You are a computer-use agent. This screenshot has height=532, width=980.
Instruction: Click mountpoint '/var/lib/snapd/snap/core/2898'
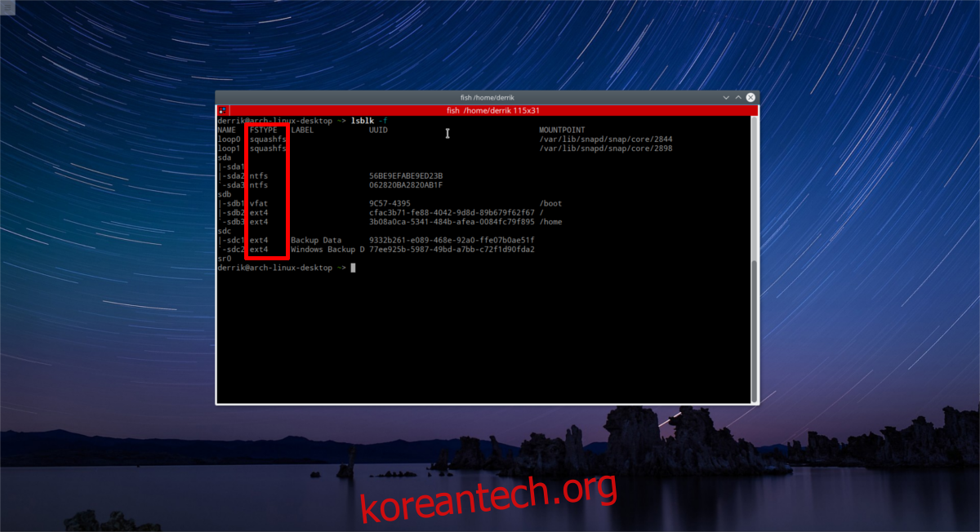606,149
